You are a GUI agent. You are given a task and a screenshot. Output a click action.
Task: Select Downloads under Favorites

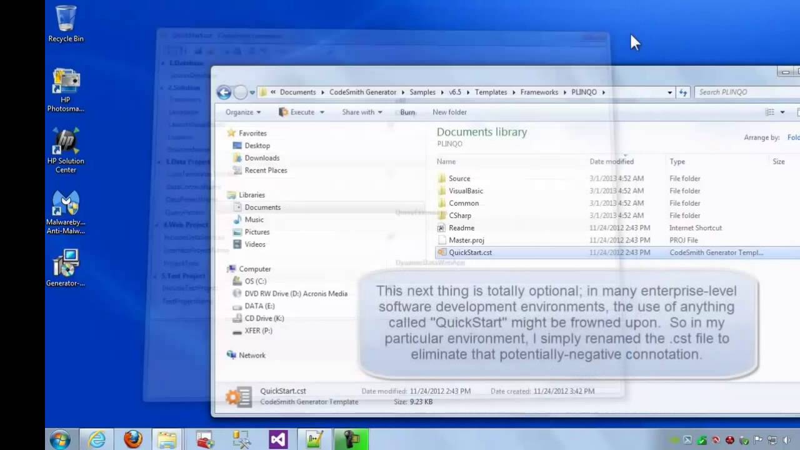[262, 158]
